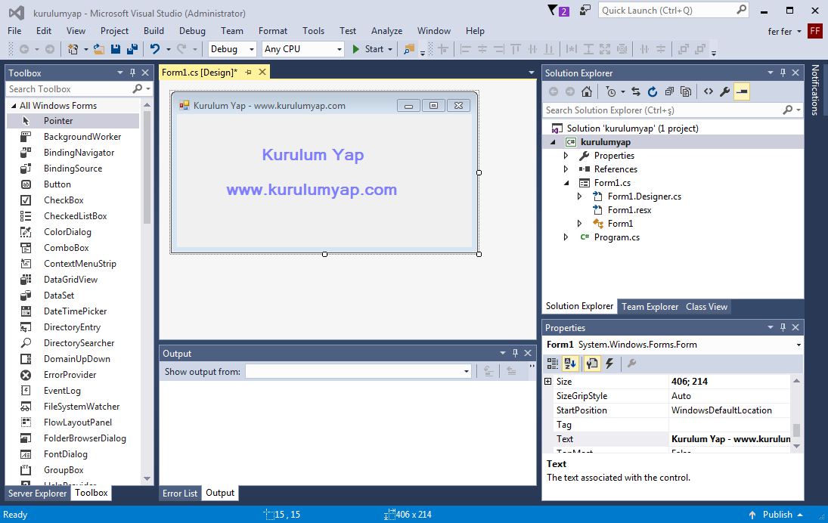This screenshot has width=828, height=523.
Task: Open the Format menu
Action: point(272,31)
